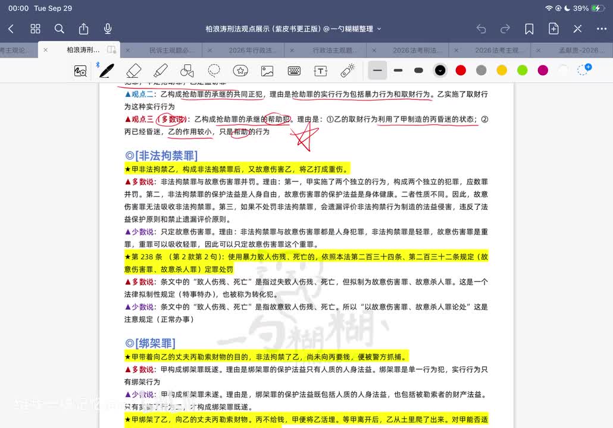613x428 pixels.
Task: Open the search magnifier
Action: pos(59,29)
